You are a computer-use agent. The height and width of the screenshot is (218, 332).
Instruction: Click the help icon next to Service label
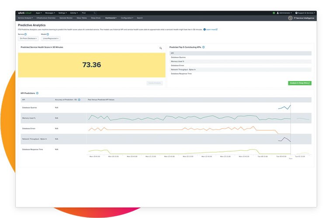click(x=26, y=34)
